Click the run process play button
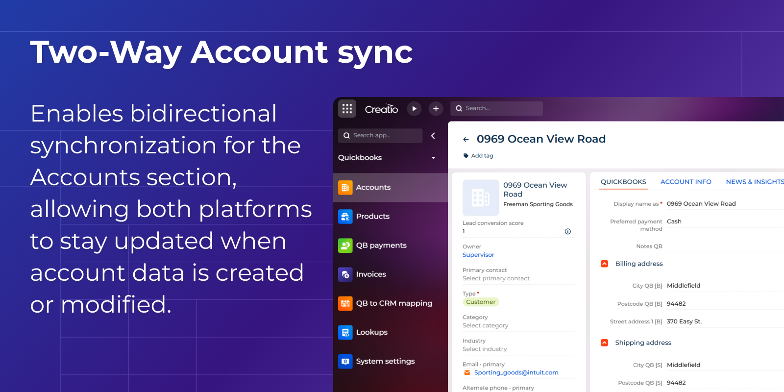Image resolution: width=784 pixels, height=392 pixels. coord(414,109)
